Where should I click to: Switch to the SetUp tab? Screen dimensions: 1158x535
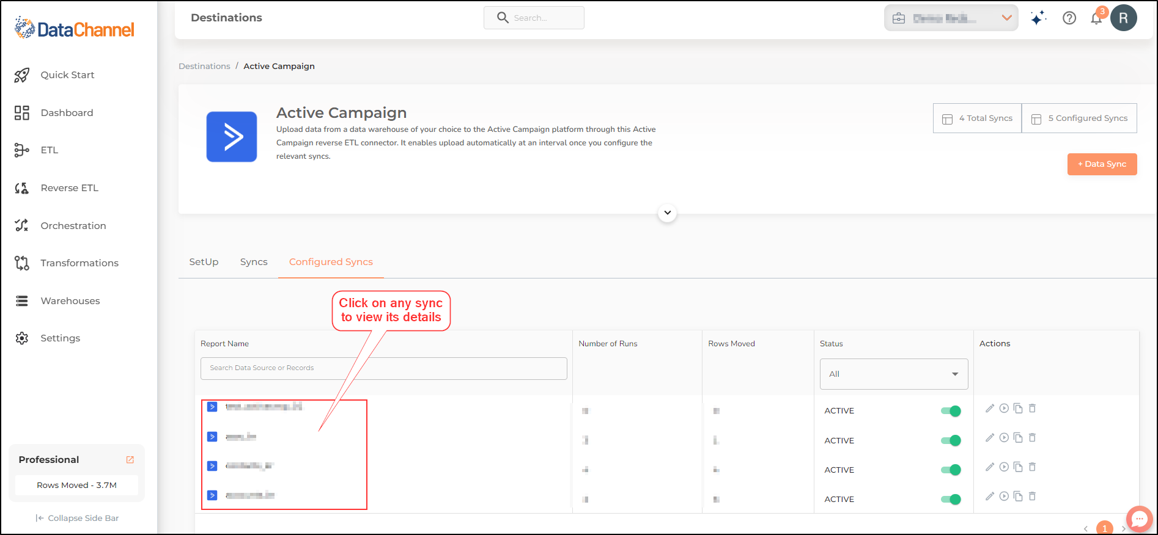(204, 262)
